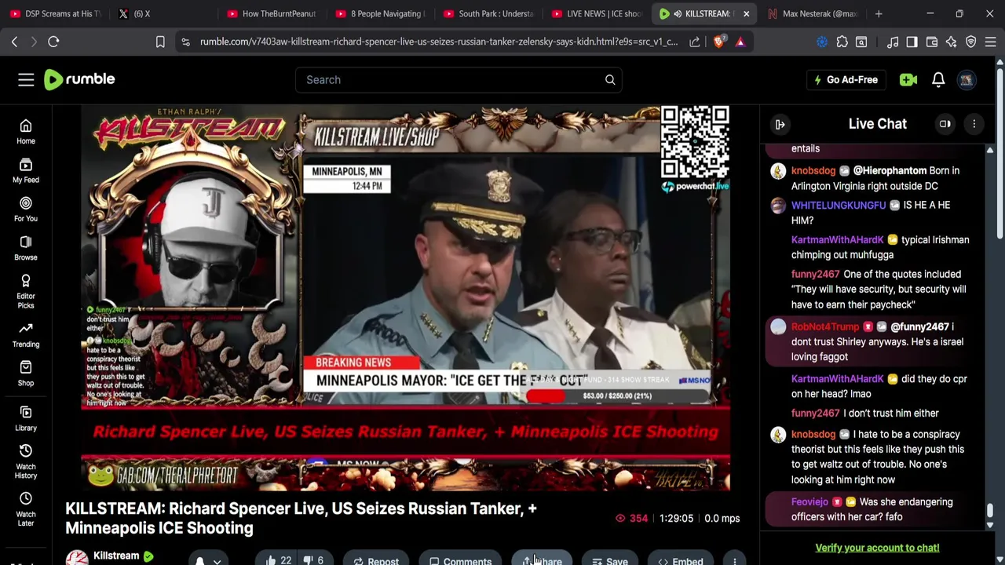Click the browser forward arrow
This screenshot has width=1005, height=565.
[34, 42]
